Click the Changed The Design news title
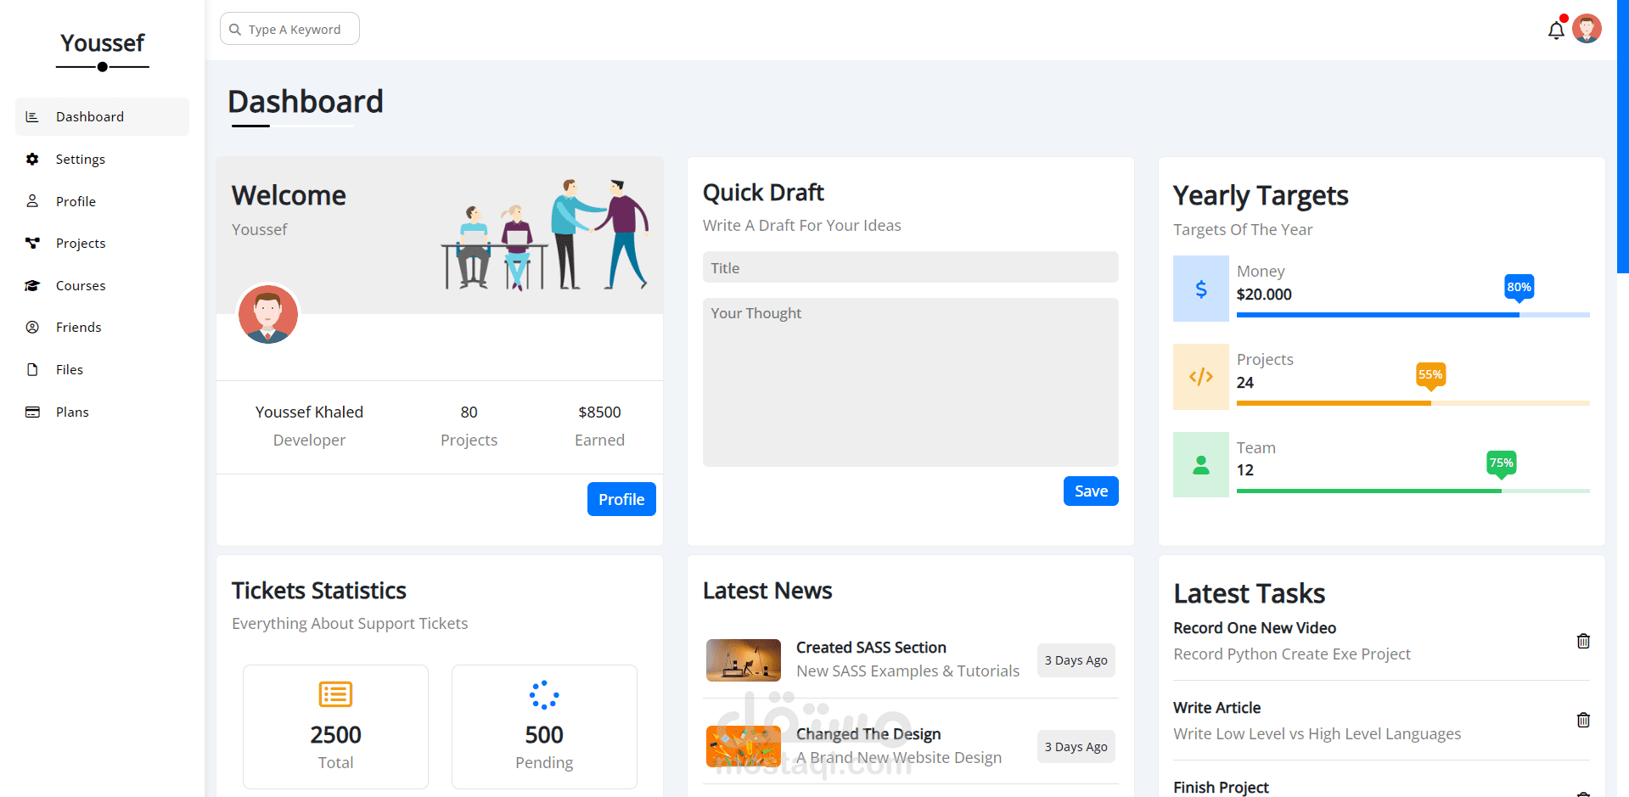1629x797 pixels. tap(868, 734)
